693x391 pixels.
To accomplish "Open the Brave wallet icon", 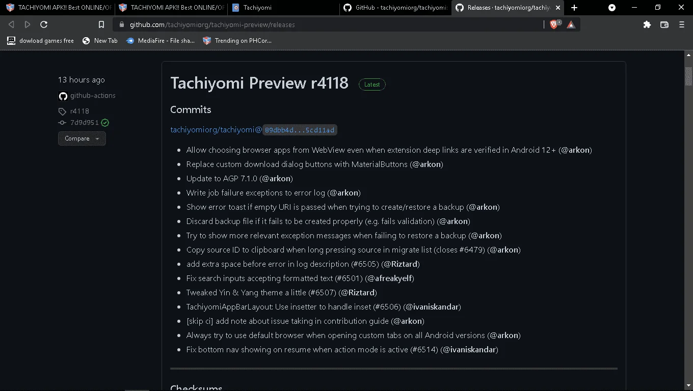I will (664, 24).
